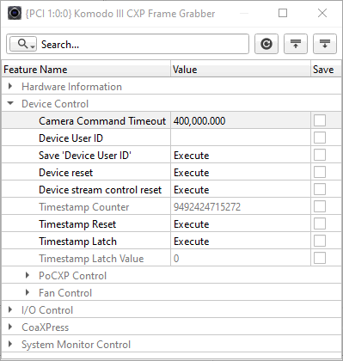Image resolution: width=343 pixels, height=361 pixels.
Task: Maximize the Komodo III Frame Grabber window
Action: [283, 13]
